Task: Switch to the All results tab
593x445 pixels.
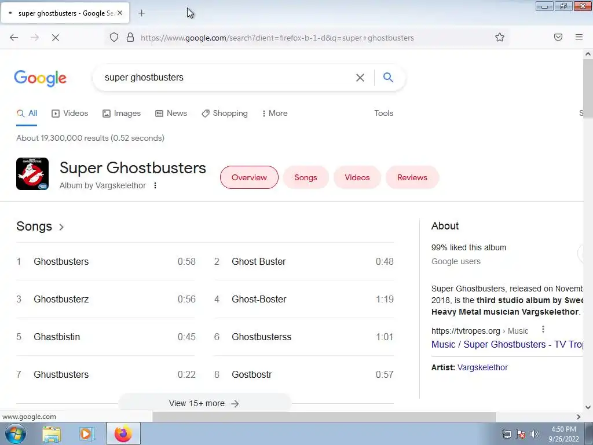Action: pos(27,113)
